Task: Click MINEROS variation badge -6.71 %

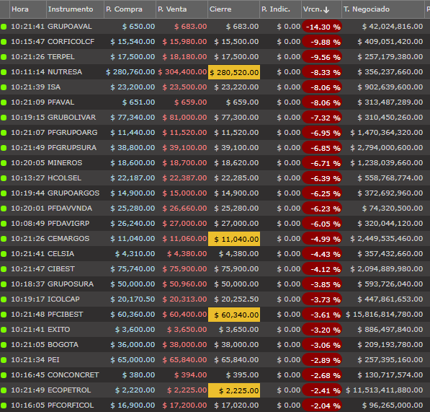Action: (x=322, y=163)
